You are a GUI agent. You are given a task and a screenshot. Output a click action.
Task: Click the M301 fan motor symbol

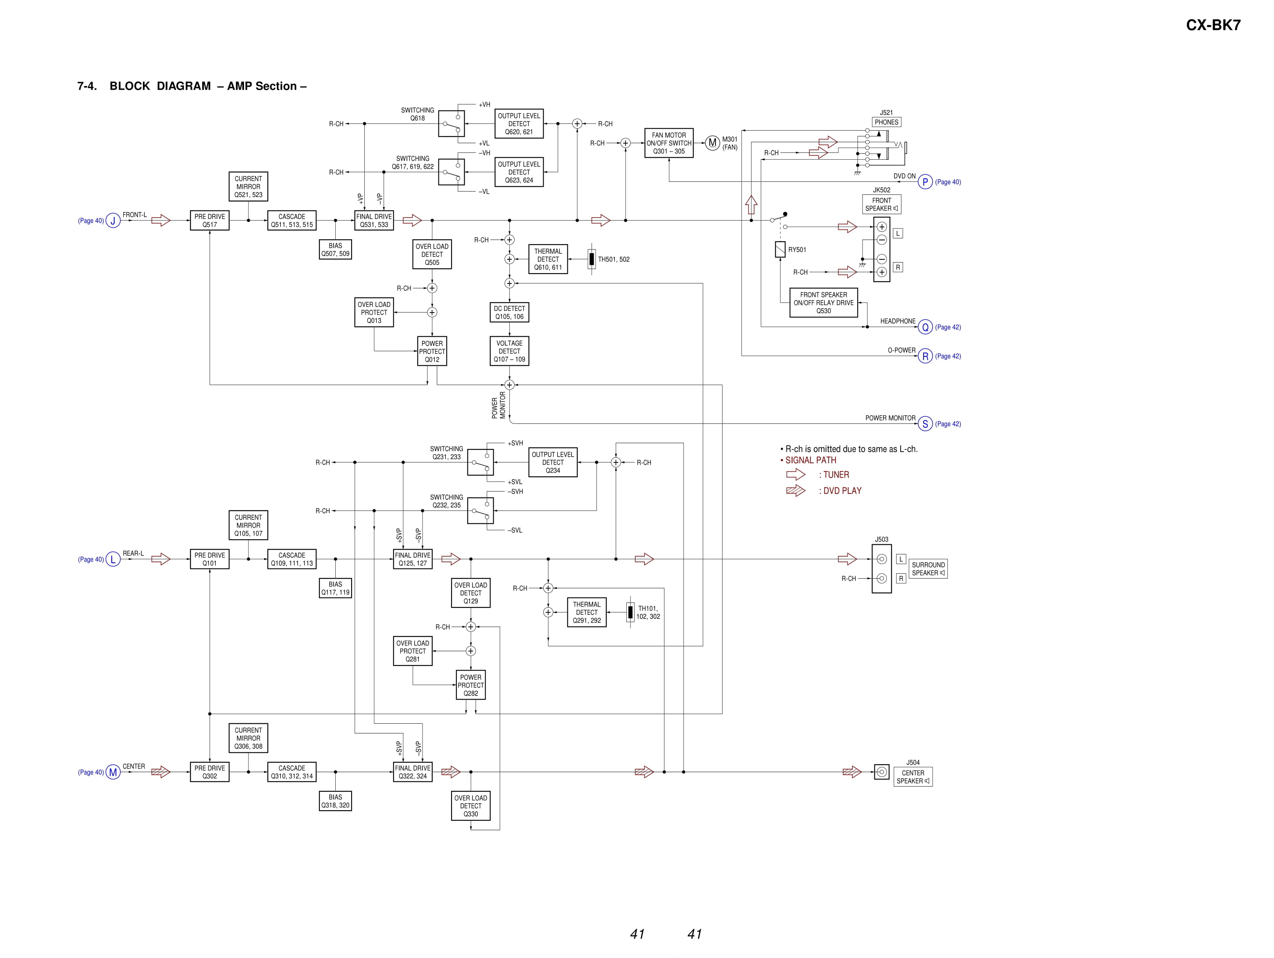[712, 143]
